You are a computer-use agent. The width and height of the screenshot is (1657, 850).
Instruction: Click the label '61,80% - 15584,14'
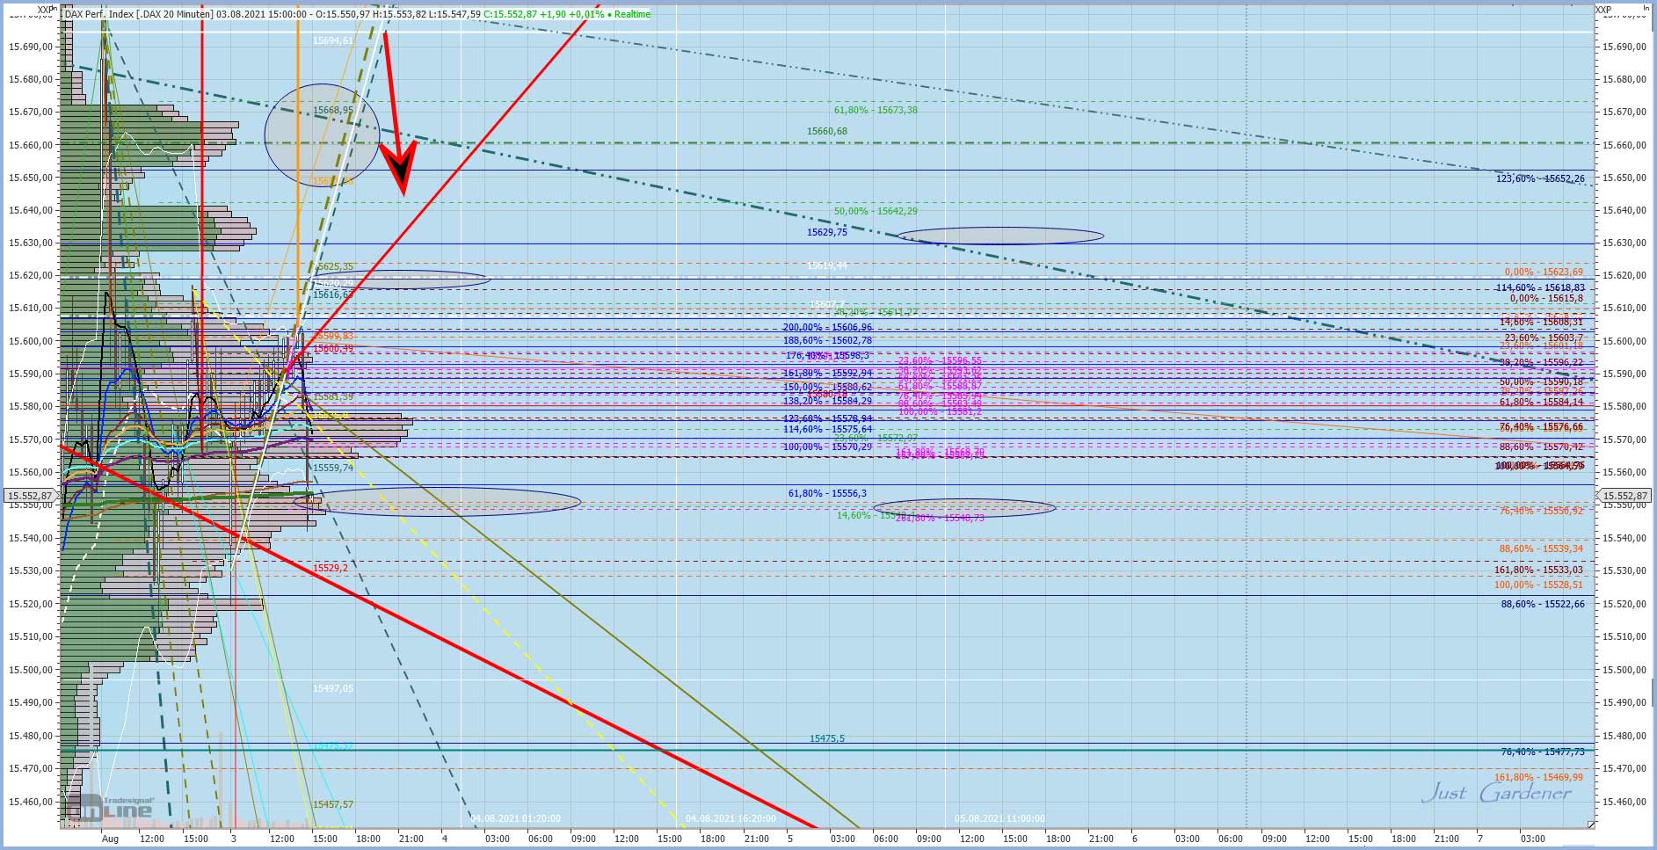tap(1543, 402)
